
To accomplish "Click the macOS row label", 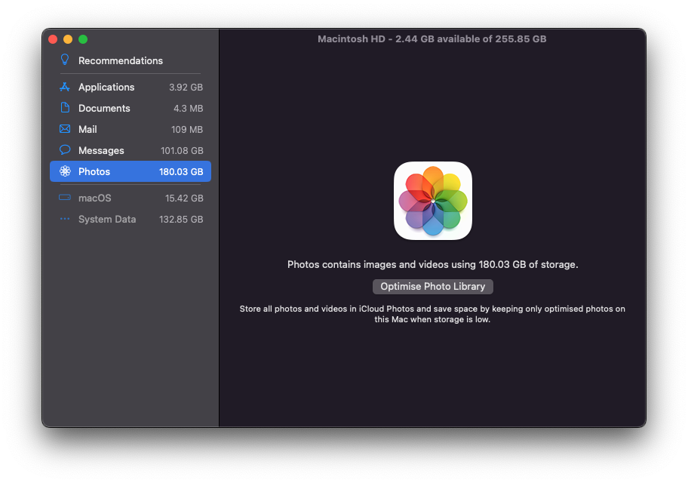I will pos(95,198).
